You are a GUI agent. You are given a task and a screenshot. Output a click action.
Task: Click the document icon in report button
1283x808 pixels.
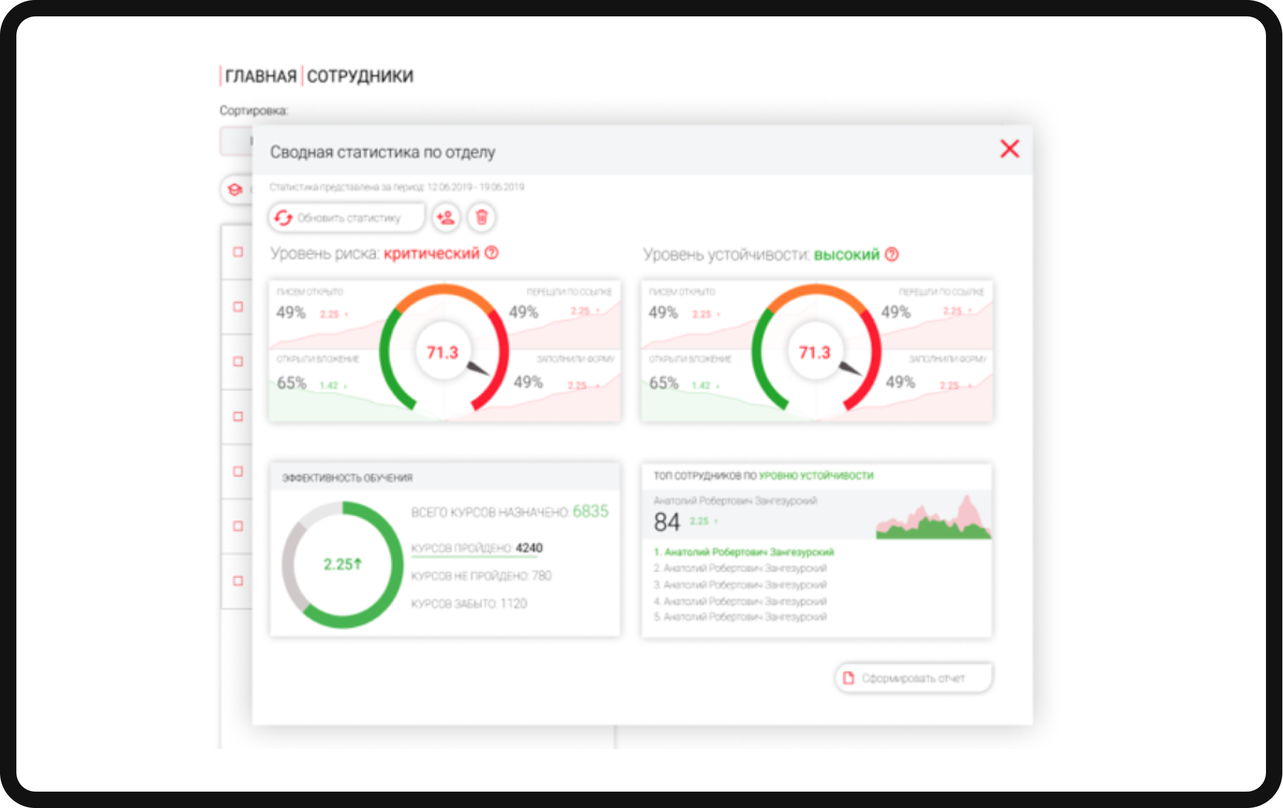849,678
